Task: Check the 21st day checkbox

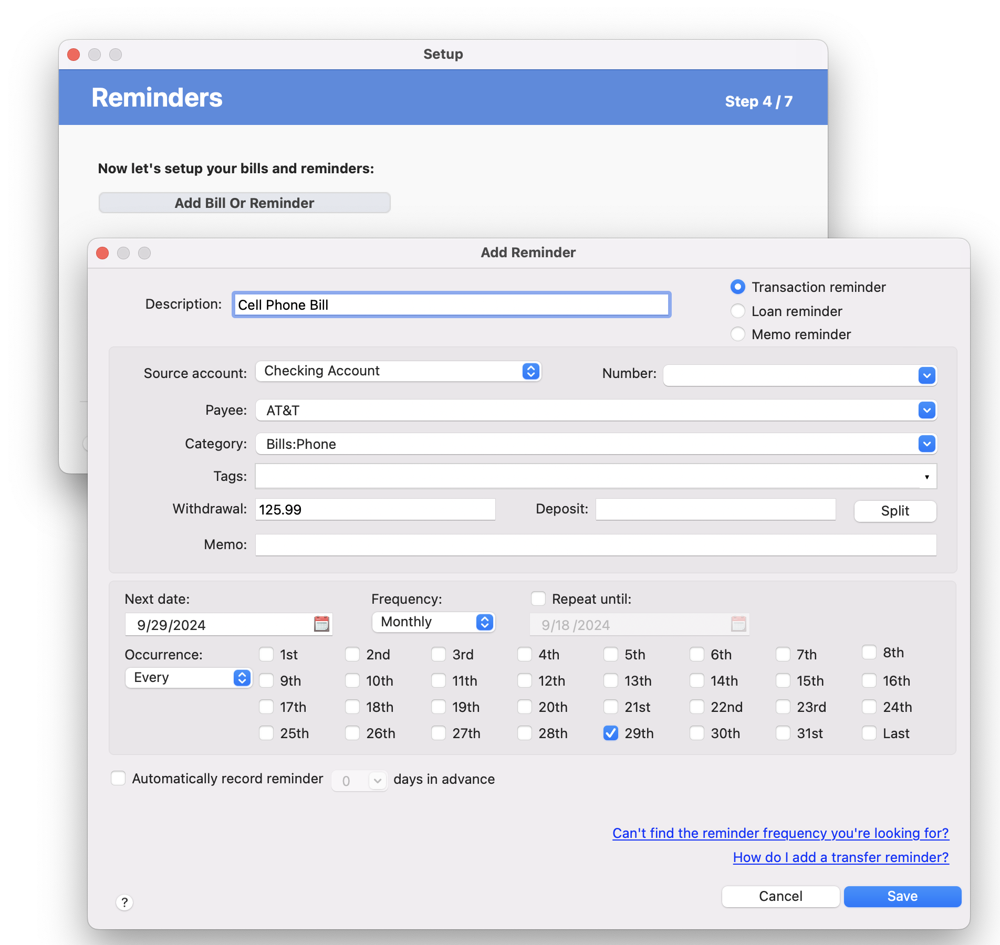Action: point(611,707)
